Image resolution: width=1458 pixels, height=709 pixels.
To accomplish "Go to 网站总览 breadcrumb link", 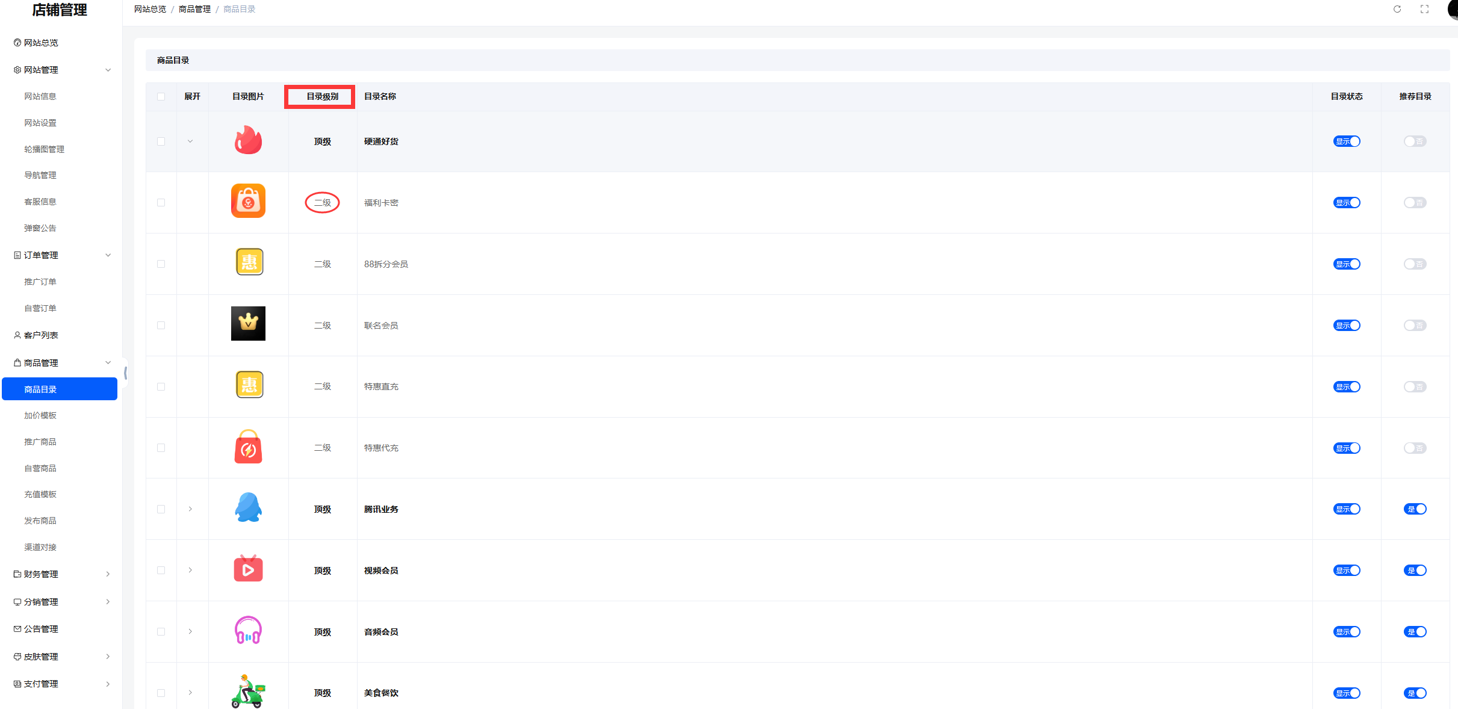I will tap(150, 9).
